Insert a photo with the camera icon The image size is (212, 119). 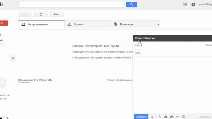click(172, 117)
